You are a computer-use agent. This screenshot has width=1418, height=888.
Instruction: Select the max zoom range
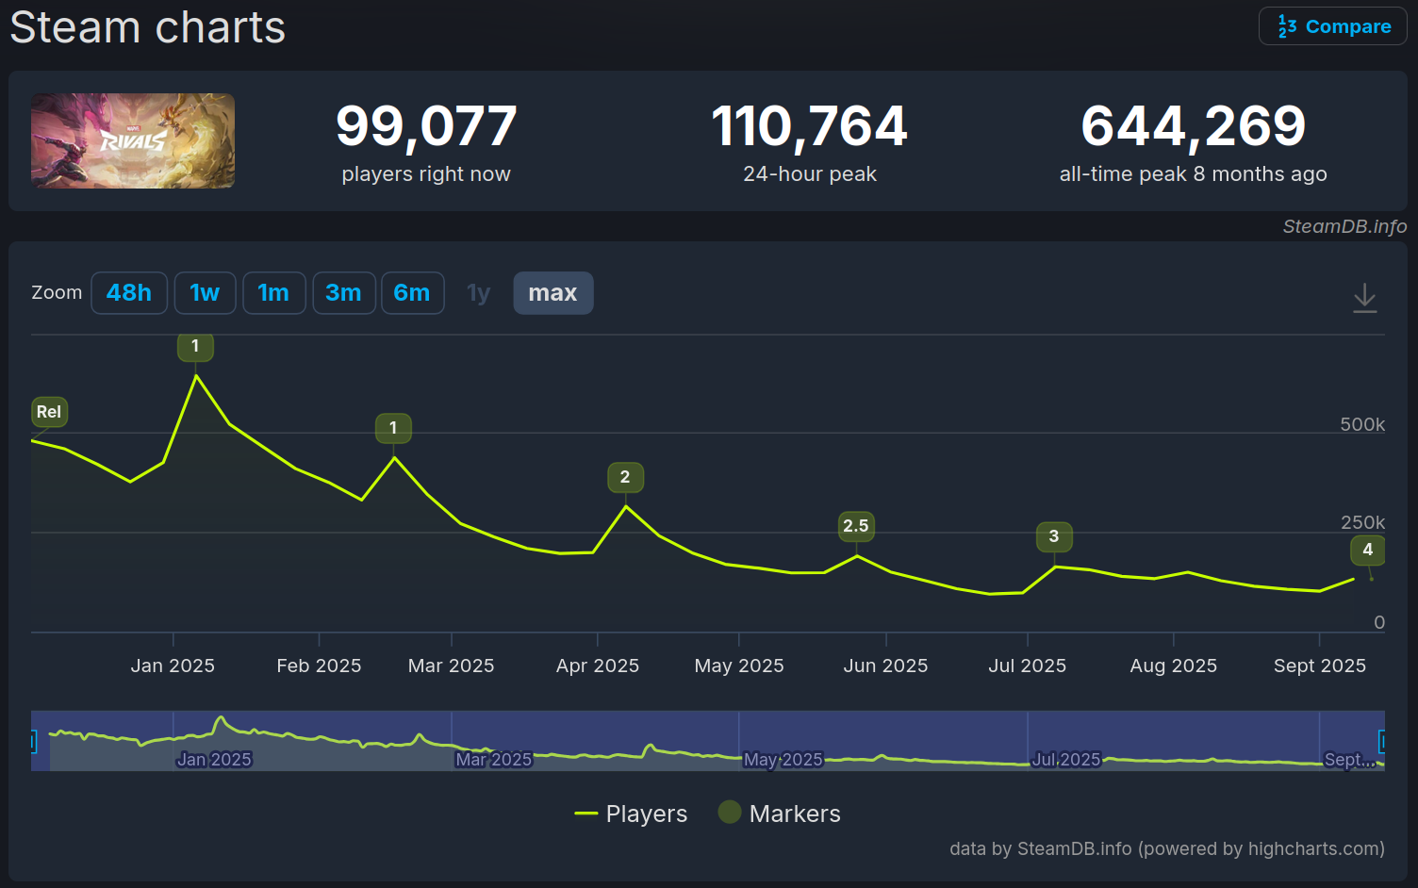(x=552, y=293)
